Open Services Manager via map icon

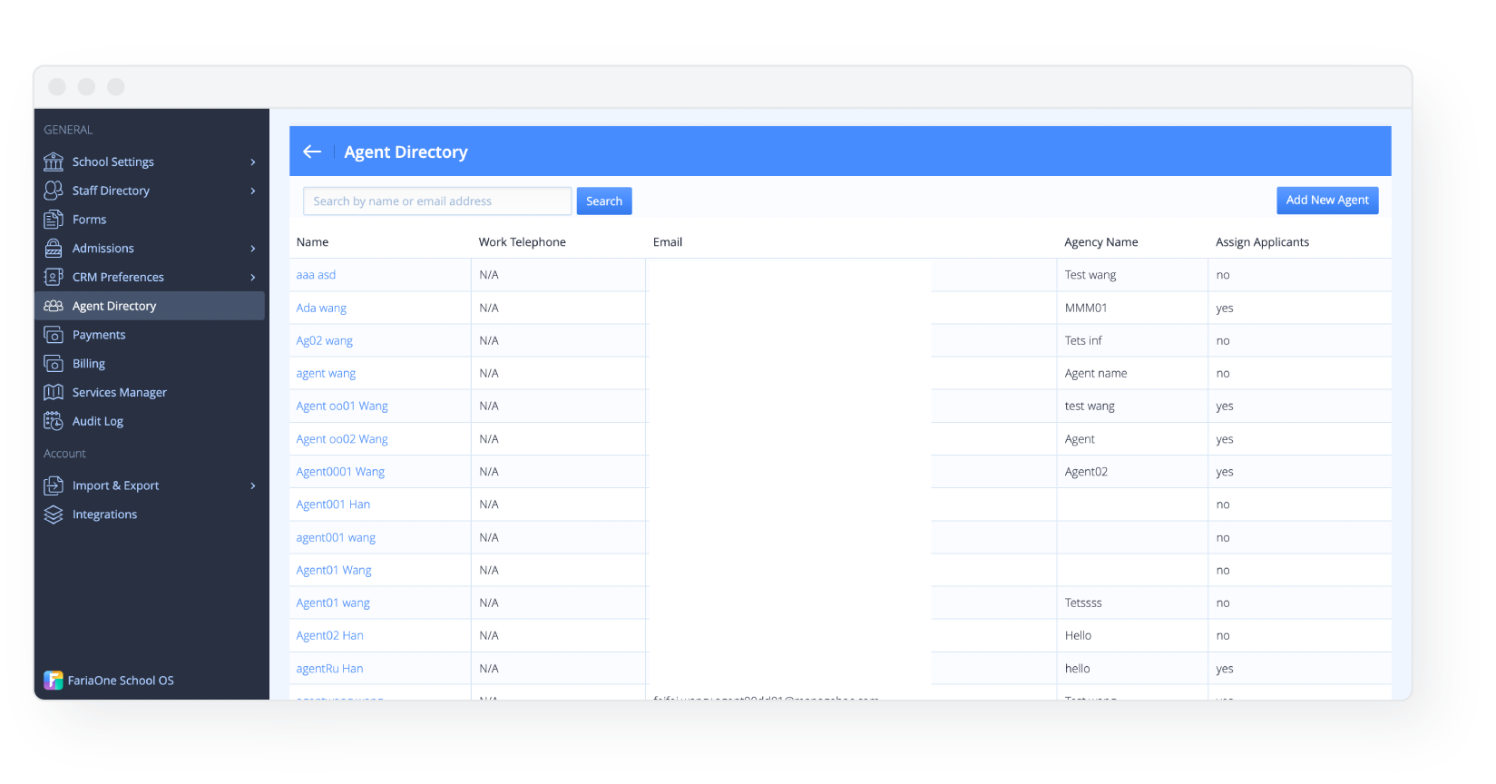click(x=54, y=392)
